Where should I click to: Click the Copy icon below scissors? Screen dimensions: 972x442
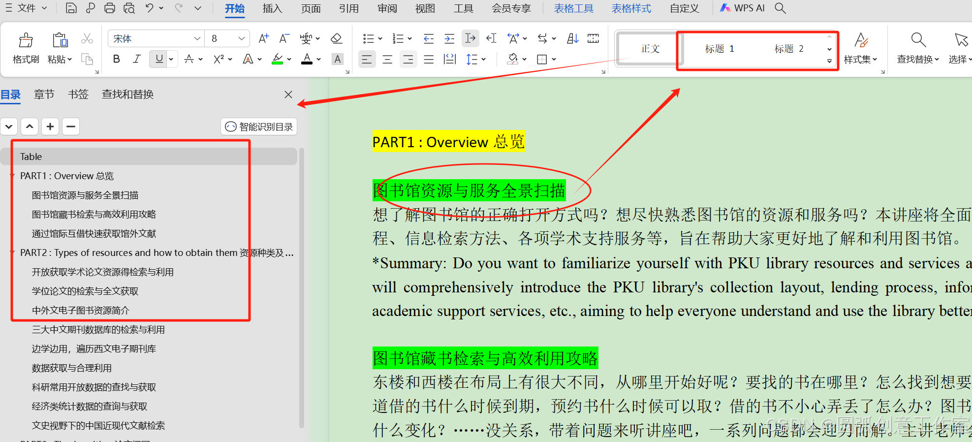(x=87, y=59)
